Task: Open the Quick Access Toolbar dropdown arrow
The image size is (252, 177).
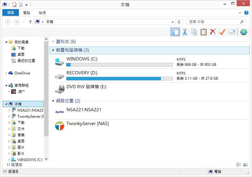Action: click(x=26, y=5)
